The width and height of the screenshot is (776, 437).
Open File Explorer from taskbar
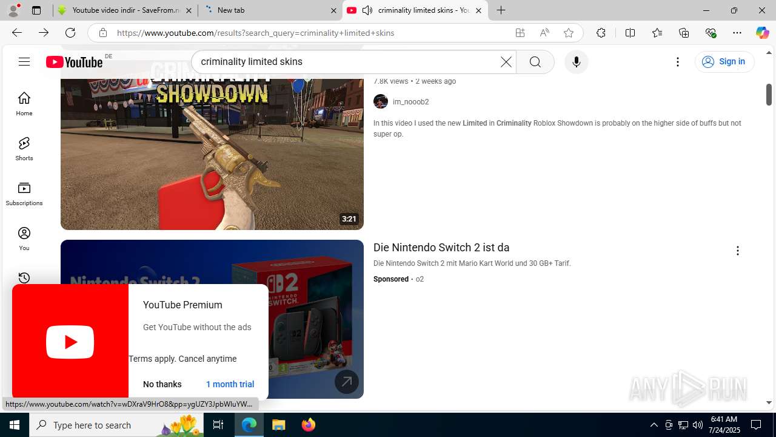279,425
